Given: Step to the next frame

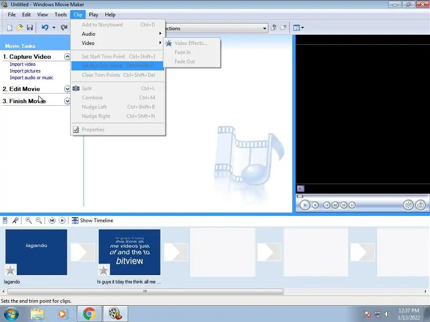Looking at the screenshot, I should pyautogui.click(x=343, y=205).
